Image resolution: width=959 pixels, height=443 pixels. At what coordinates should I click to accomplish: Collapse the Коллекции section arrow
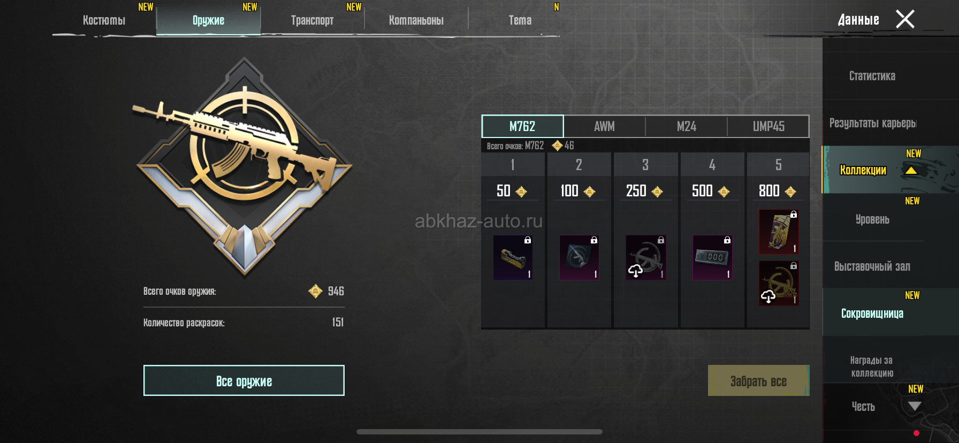(x=911, y=171)
